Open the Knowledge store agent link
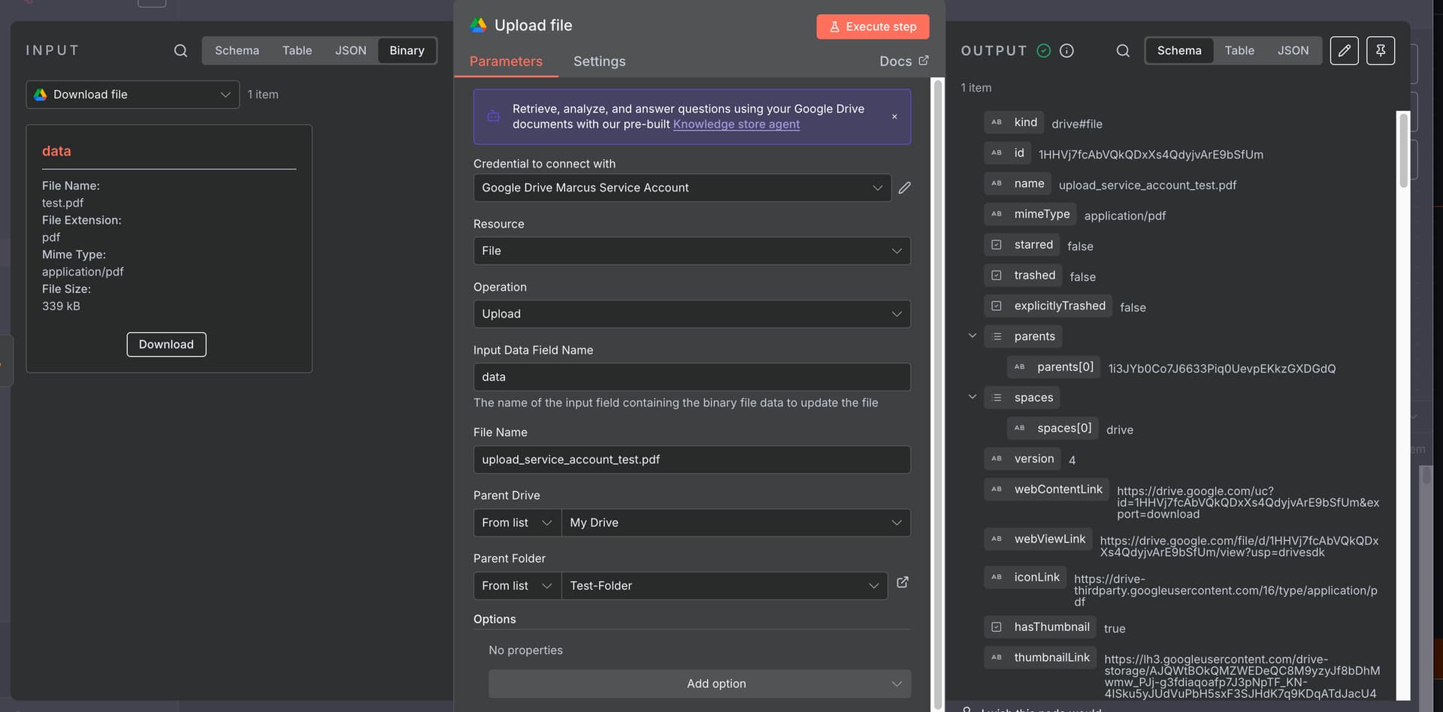 coord(736,124)
